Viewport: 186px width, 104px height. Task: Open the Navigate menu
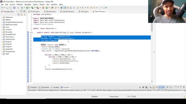click(x=28, y=5)
